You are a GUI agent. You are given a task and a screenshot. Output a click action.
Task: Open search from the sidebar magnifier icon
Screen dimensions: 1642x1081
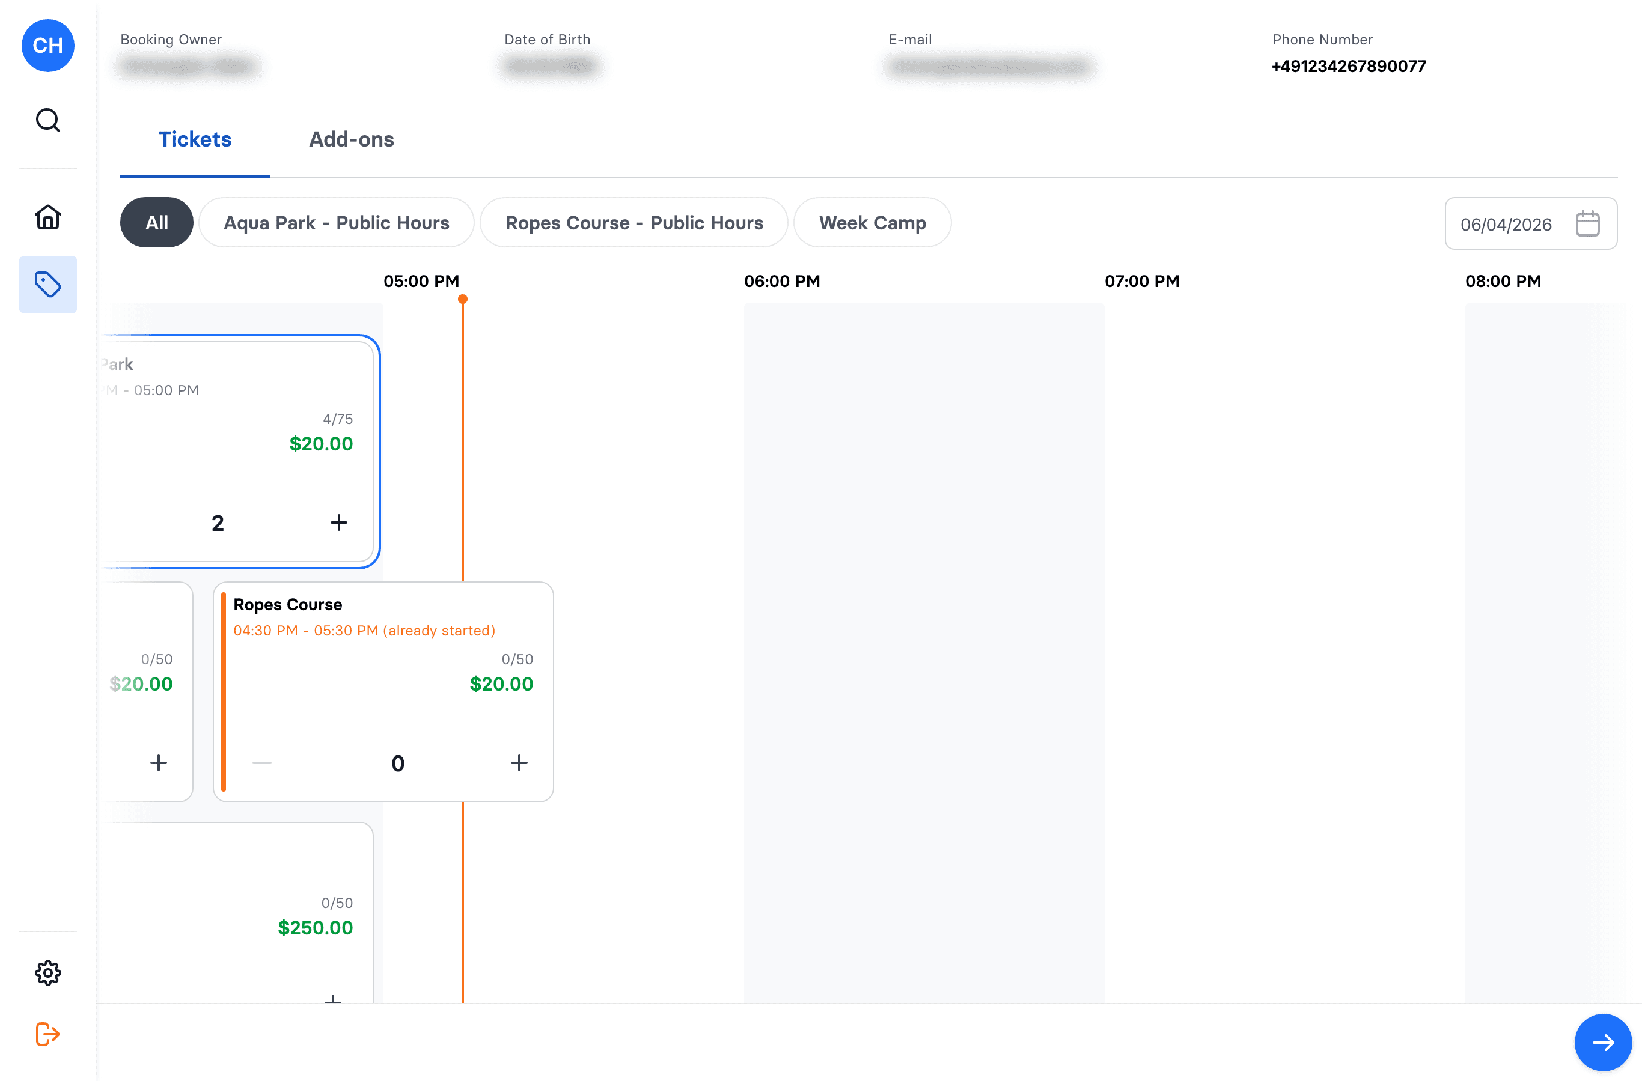[47, 120]
